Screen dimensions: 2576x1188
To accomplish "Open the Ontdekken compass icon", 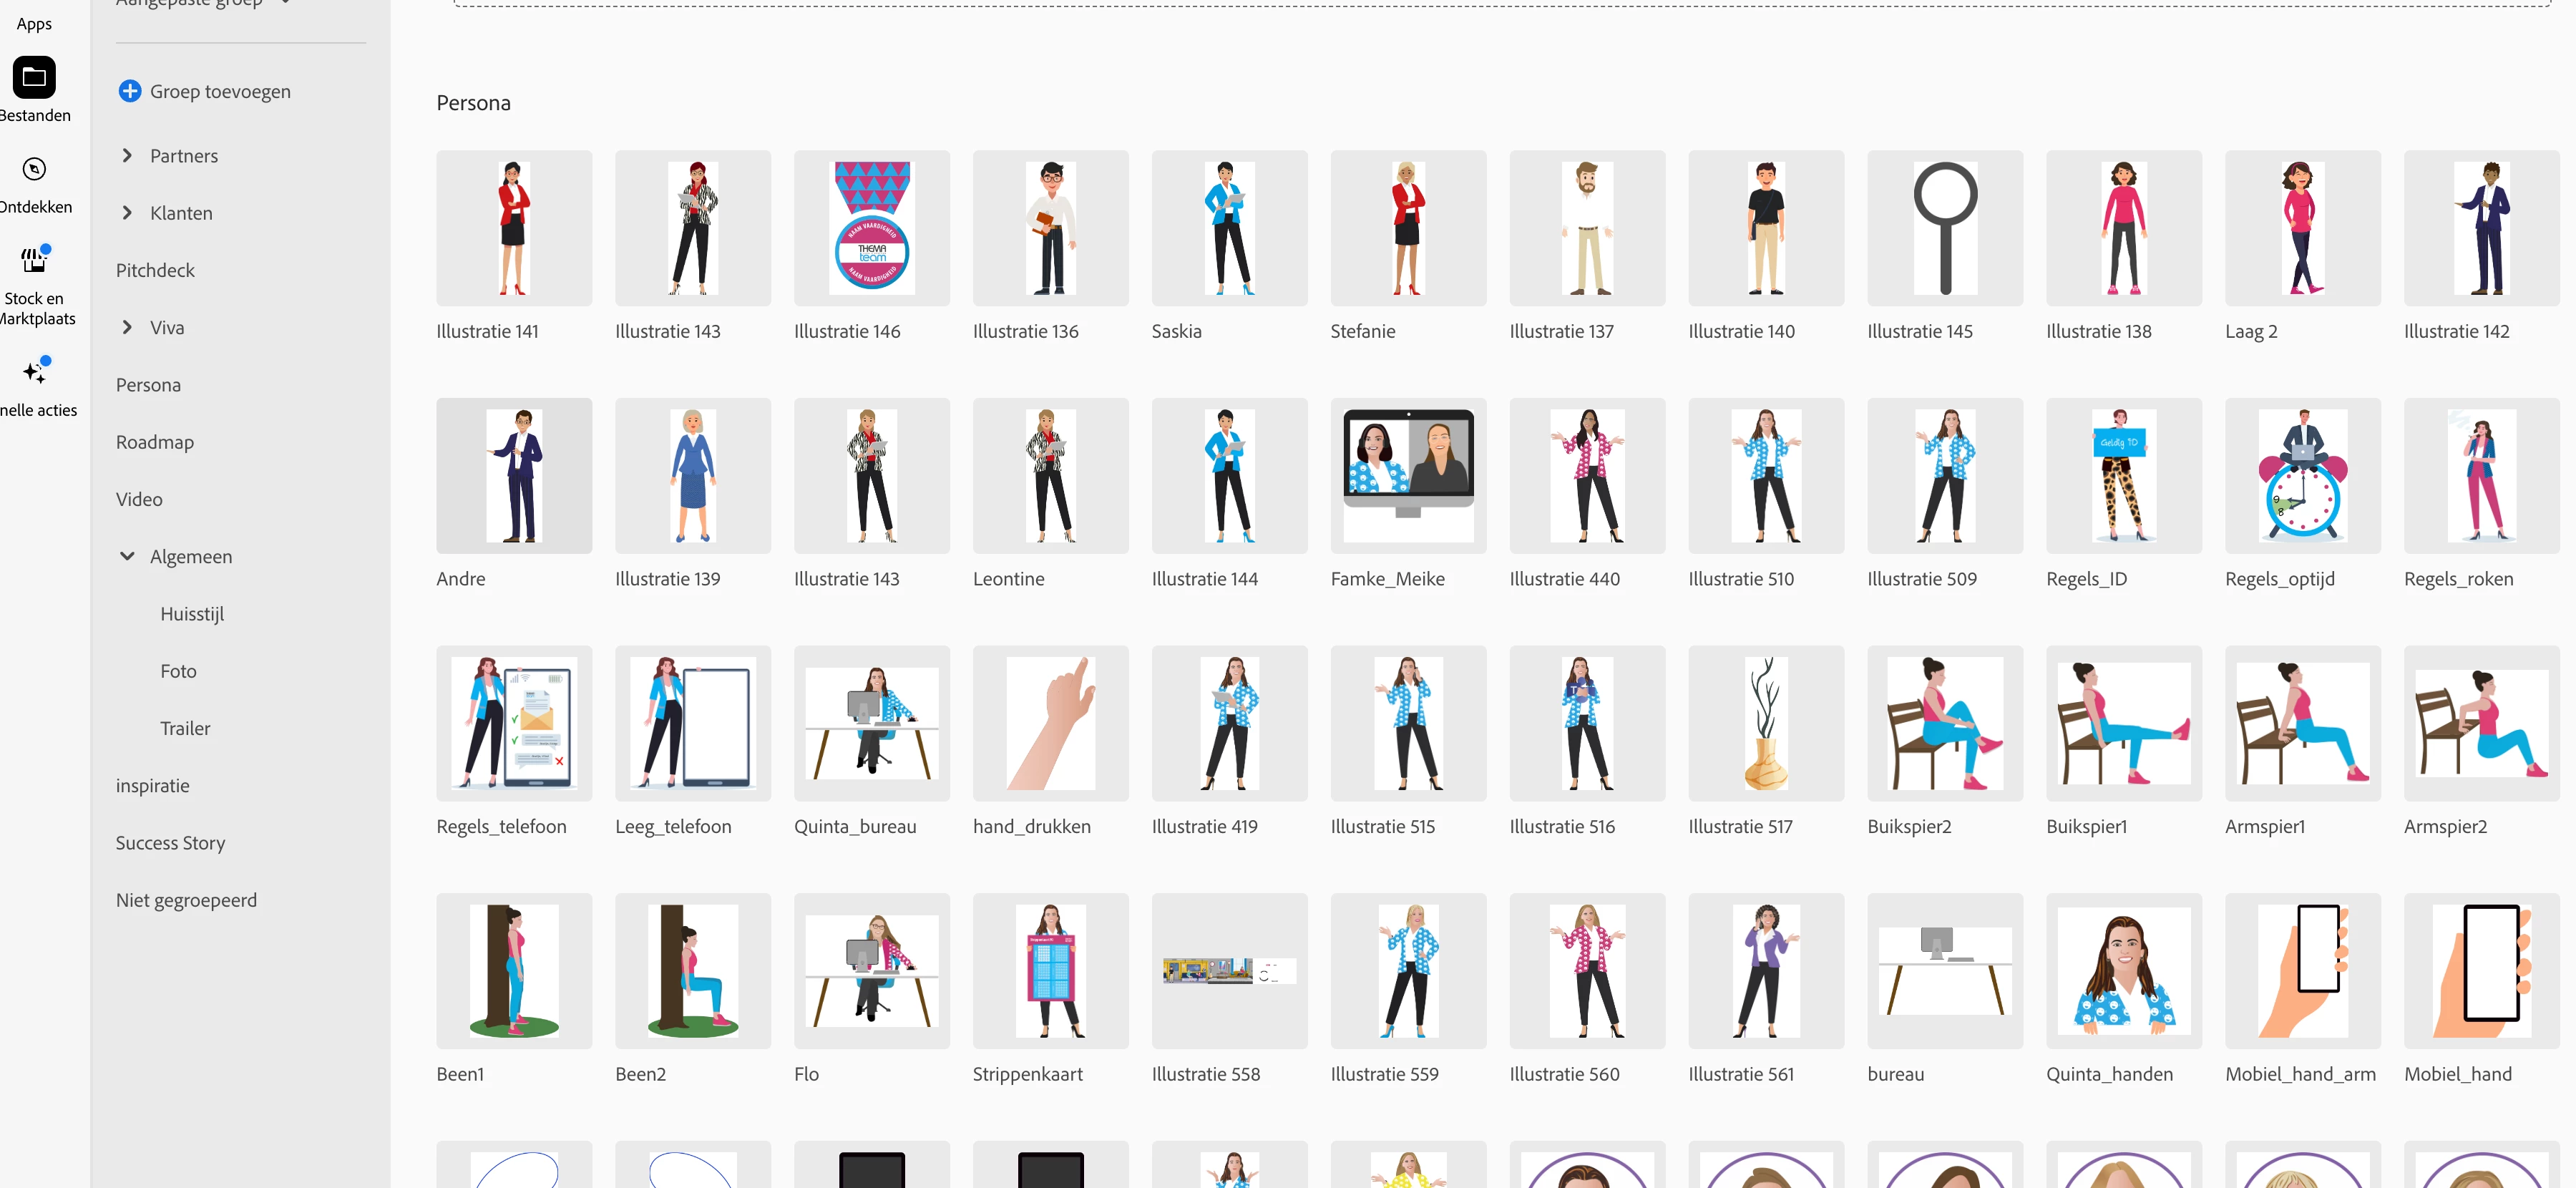I will pos(34,169).
